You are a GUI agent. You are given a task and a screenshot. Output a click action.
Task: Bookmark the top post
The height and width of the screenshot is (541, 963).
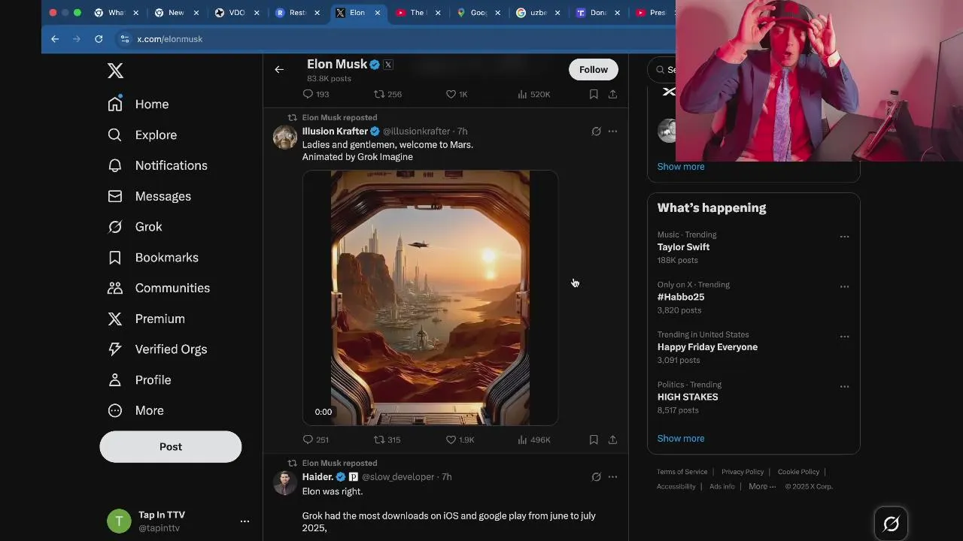pyautogui.click(x=594, y=94)
